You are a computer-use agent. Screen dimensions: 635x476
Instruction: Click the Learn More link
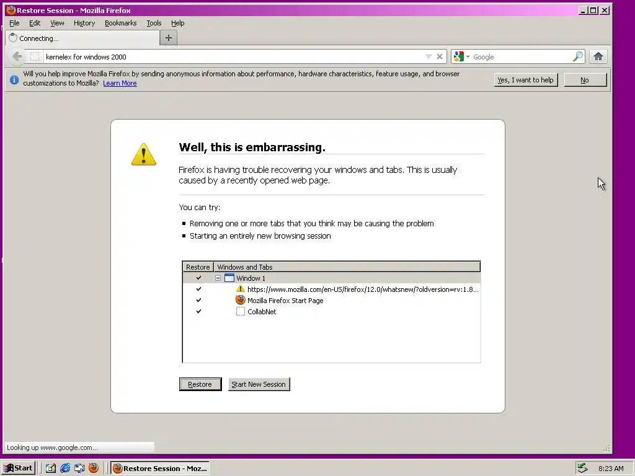pyautogui.click(x=120, y=84)
